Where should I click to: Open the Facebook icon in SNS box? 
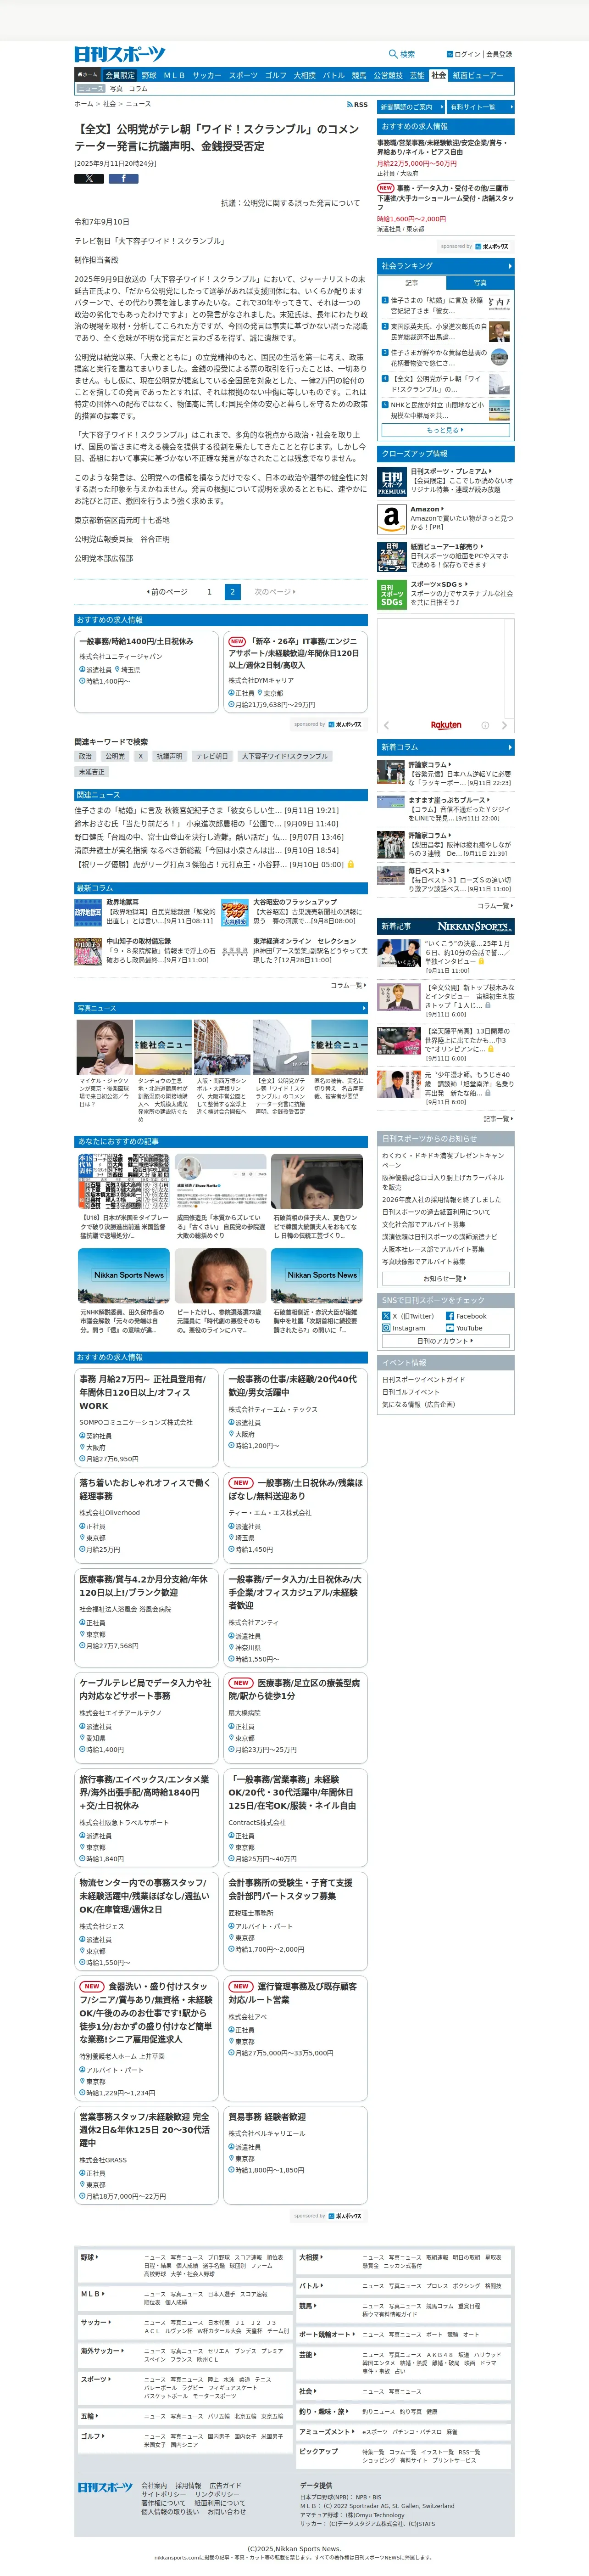[x=450, y=1316]
